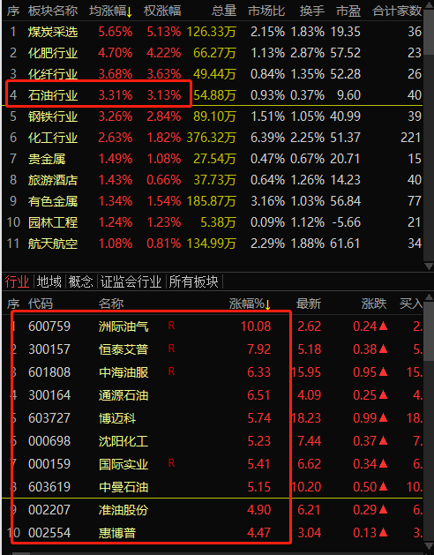This screenshot has height=555, width=434.
Task: Click scroll-down arrow of sector list
Action: click(429, 266)
